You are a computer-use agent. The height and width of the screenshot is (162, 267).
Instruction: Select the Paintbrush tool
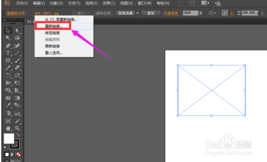(17, 61)
